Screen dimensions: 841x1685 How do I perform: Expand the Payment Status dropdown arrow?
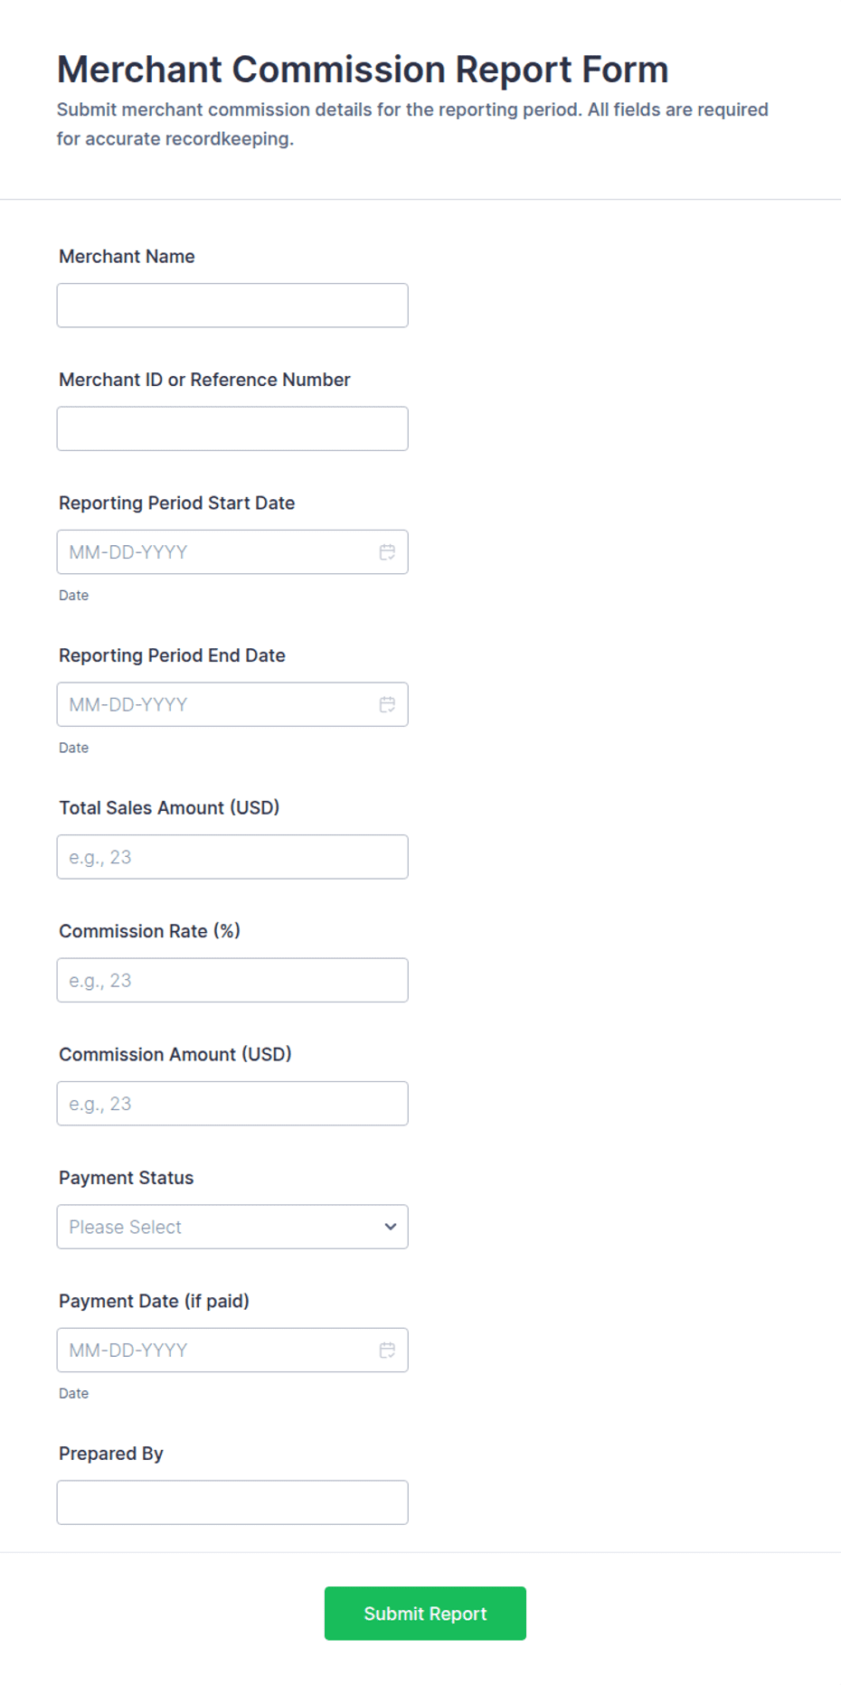coord(391,1227)
